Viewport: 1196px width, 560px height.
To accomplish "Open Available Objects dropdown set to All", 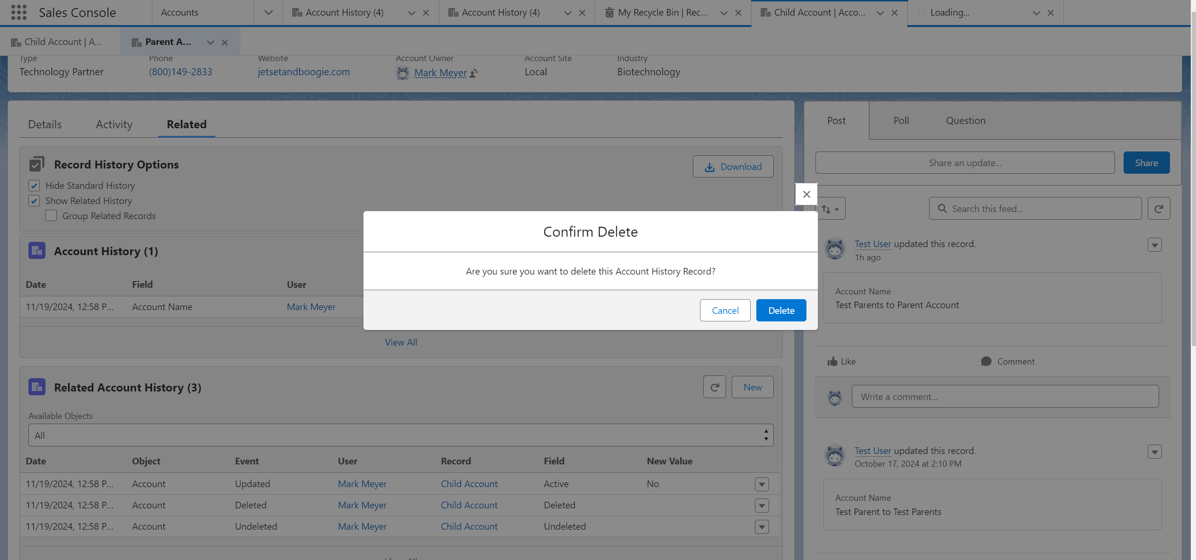I will [x=400, y=435].
